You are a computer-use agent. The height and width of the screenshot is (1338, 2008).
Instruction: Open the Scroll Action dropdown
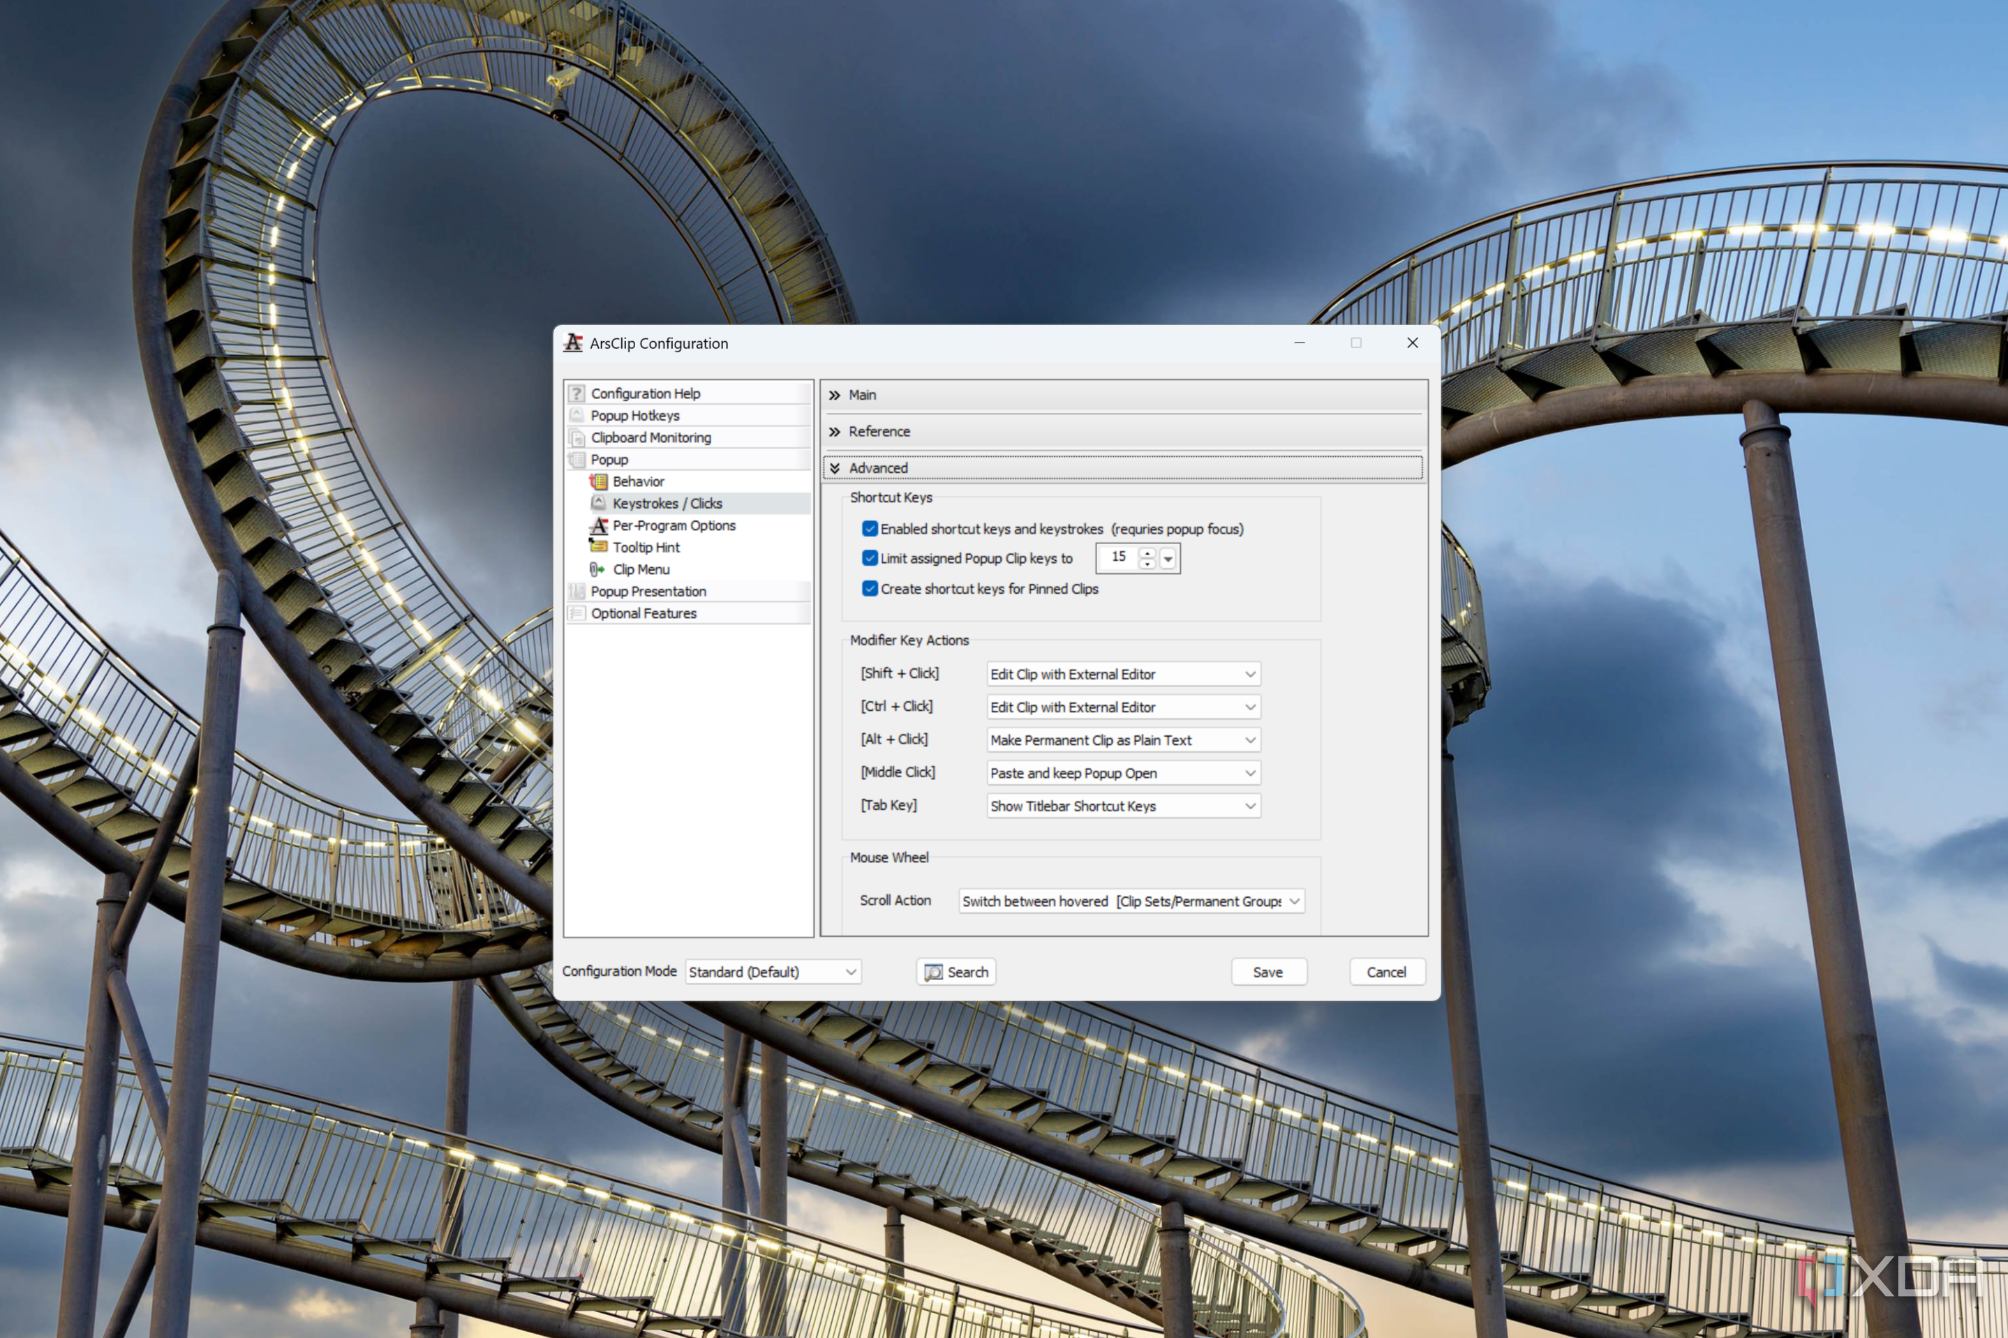(x=1131, y=901)
